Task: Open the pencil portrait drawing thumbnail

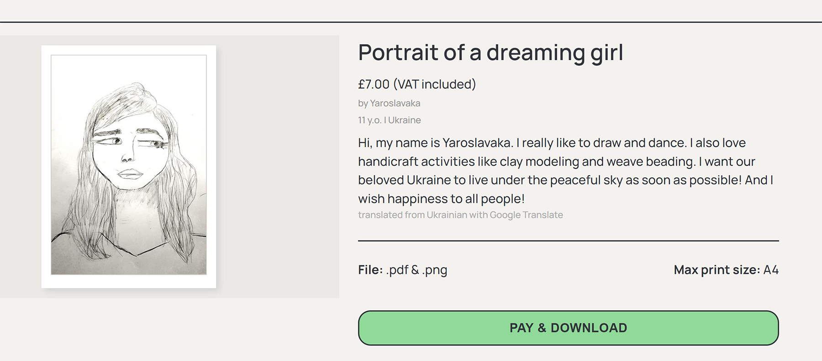Action: pos(128,165)
